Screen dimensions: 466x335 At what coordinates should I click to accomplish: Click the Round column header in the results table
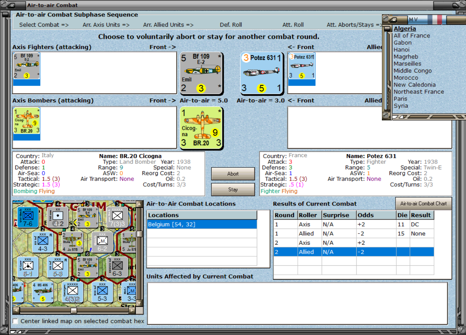(x=285, y=215)
